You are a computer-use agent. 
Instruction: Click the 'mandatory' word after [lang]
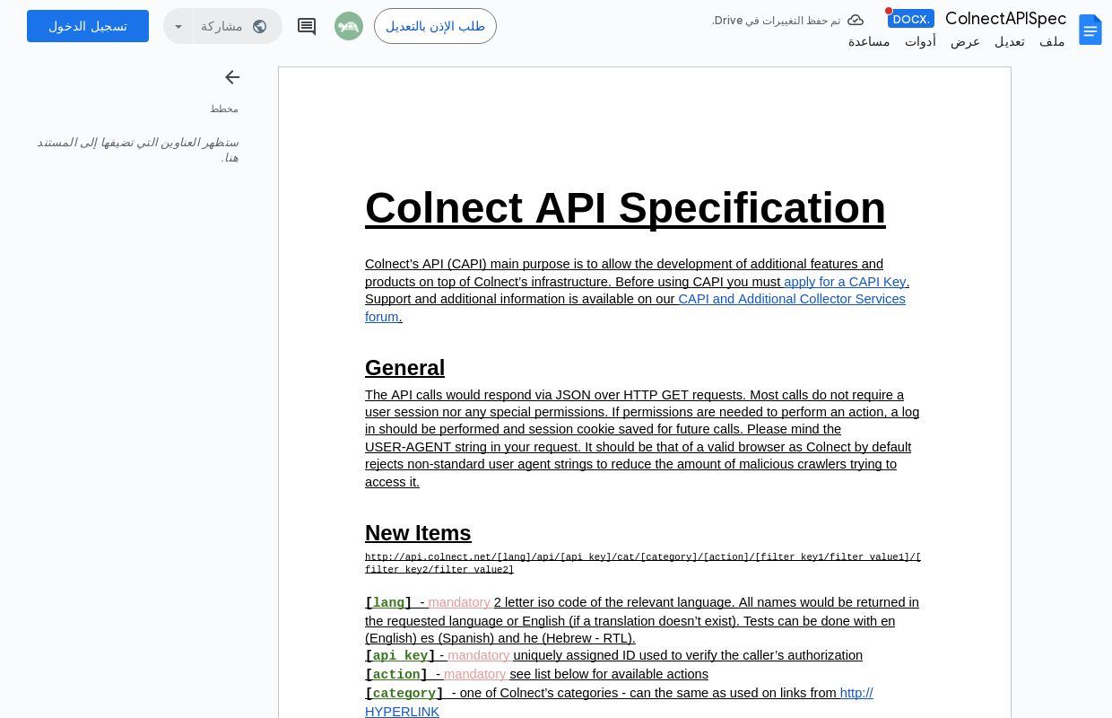(x=459, y=602)
